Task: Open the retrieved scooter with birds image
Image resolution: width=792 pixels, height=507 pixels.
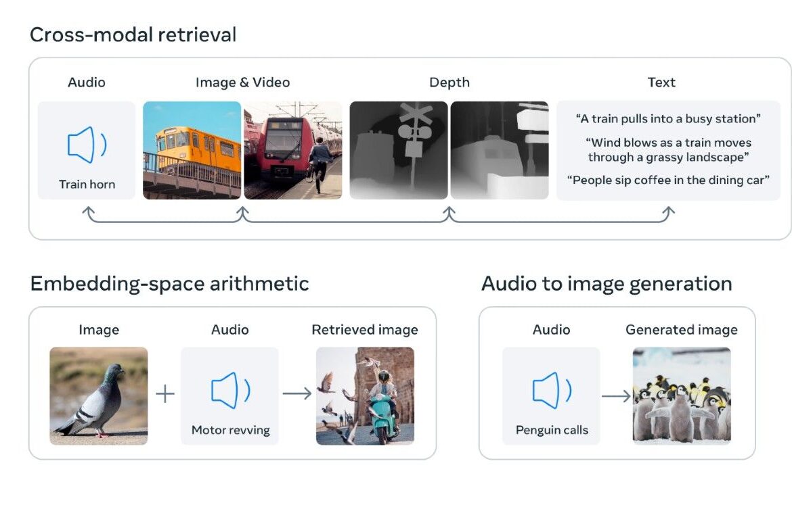Action: point(365,396)
